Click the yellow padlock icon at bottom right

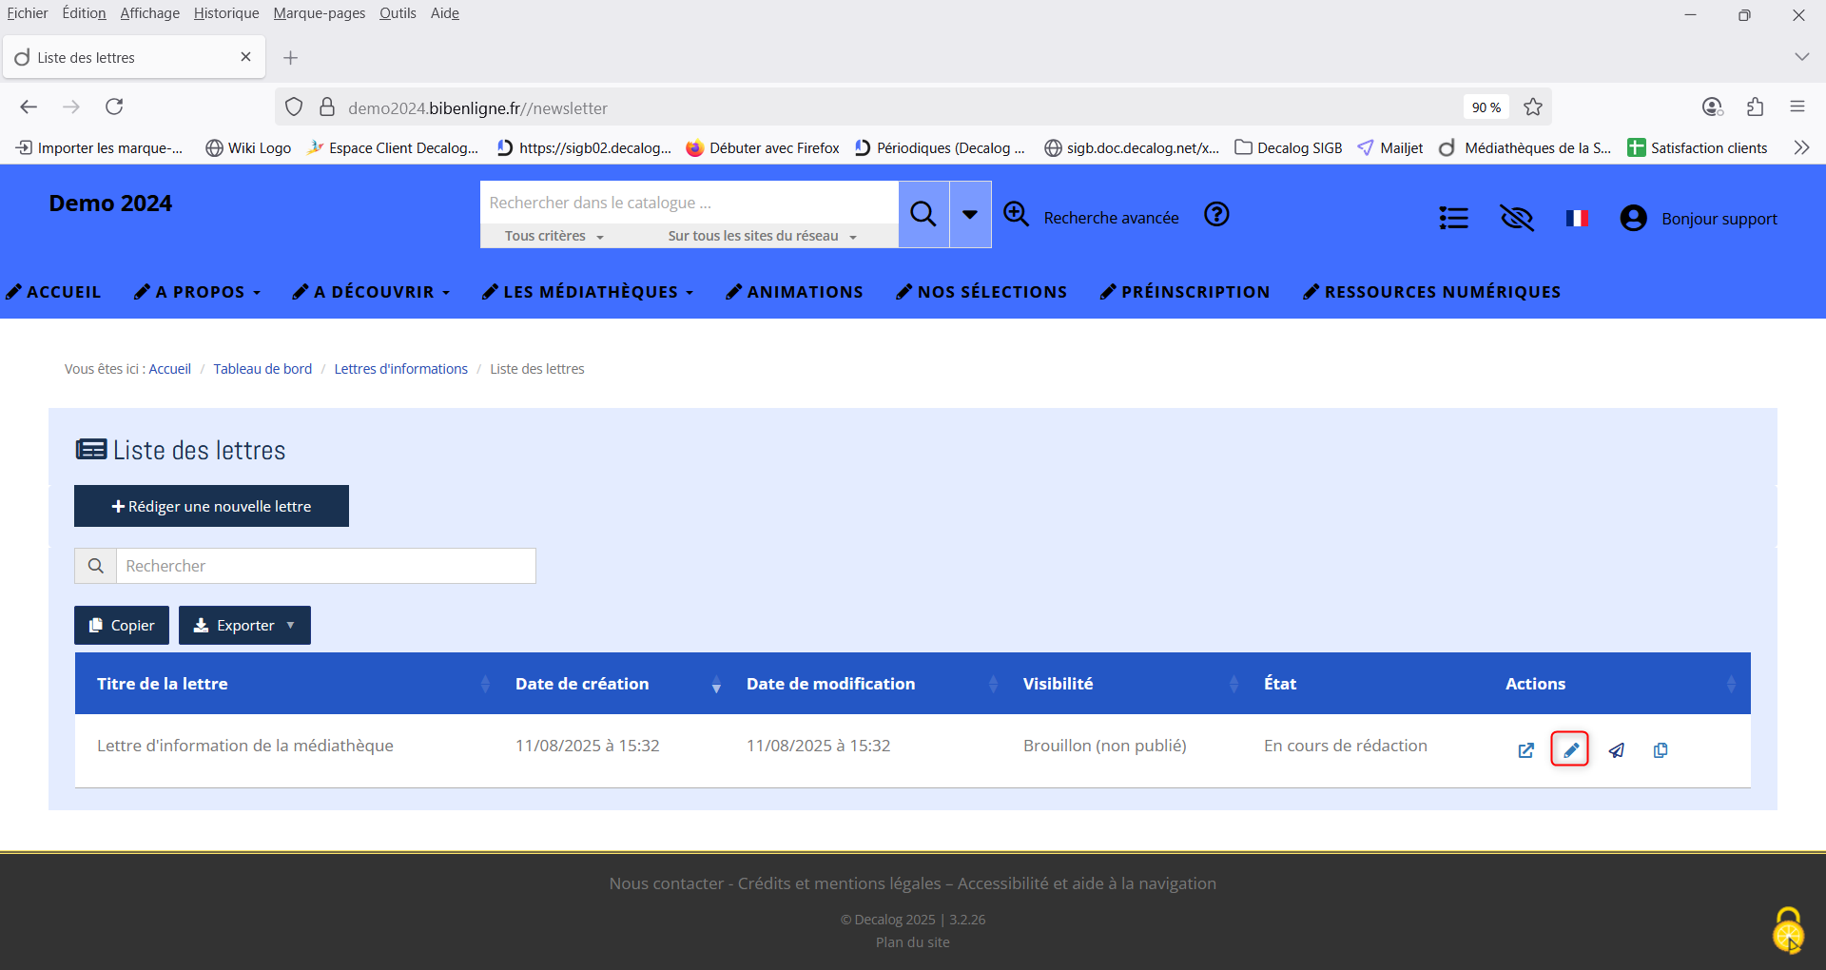click(1788, 929)
